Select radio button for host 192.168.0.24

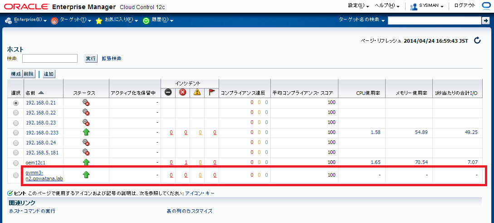point(16,143)
